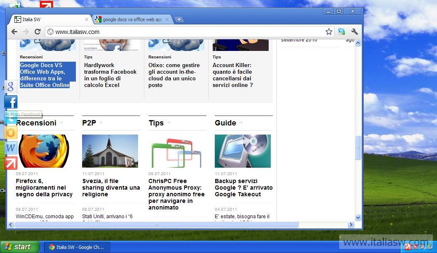This screenshot has width=437, height=253.
Task: Minimize the Chrome window
Action: pos(328,12)
